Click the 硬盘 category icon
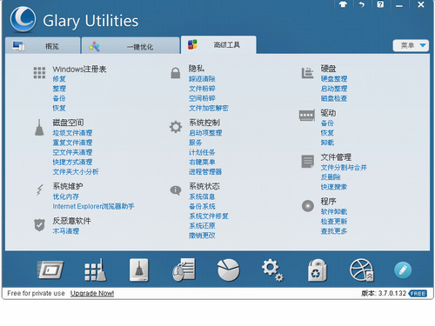This screenshot has height=326, width=435. coord(307,73)
